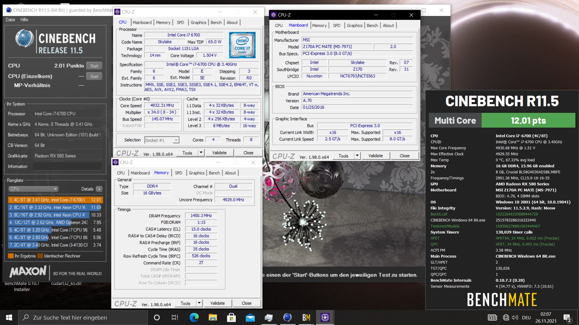Start the CPU (Einzelkern) test
The image size is (579, 325).
click(x=94, y=76)
